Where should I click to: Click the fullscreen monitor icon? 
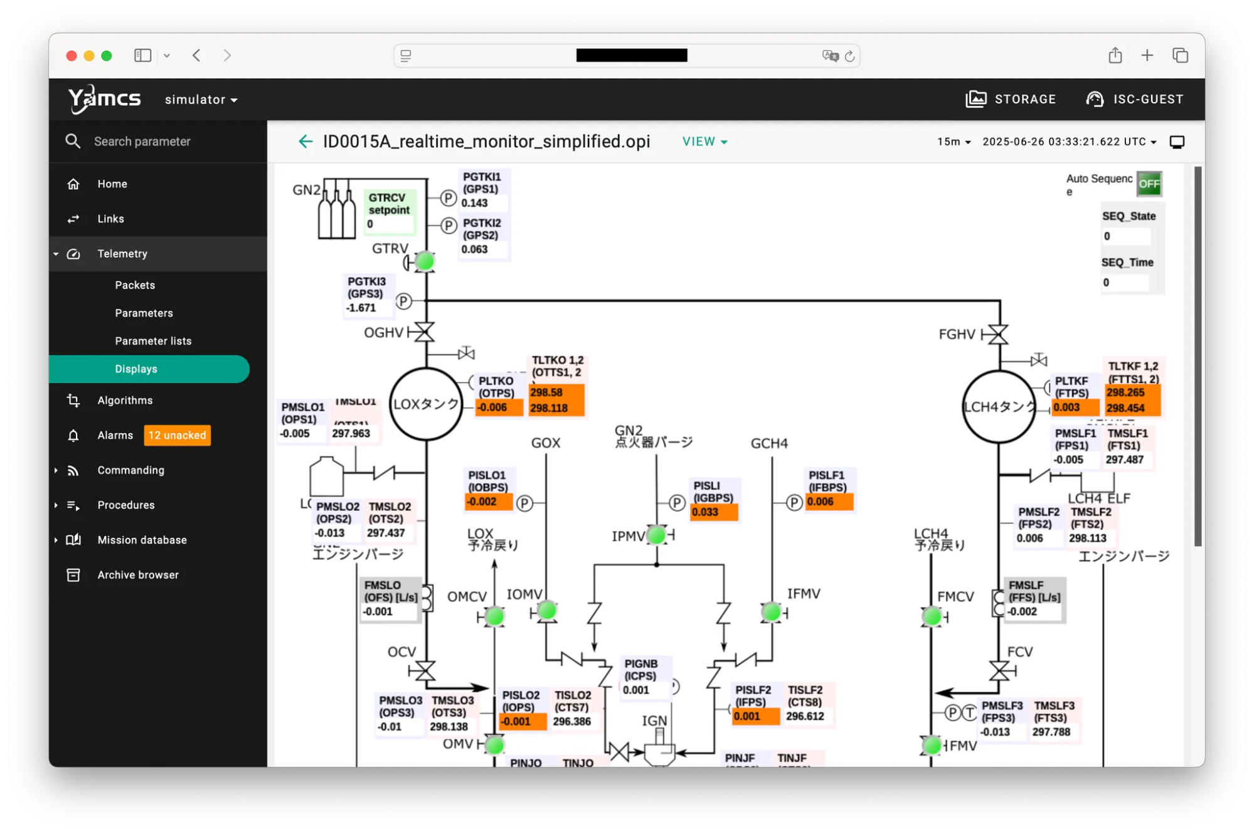[1177, 142]
